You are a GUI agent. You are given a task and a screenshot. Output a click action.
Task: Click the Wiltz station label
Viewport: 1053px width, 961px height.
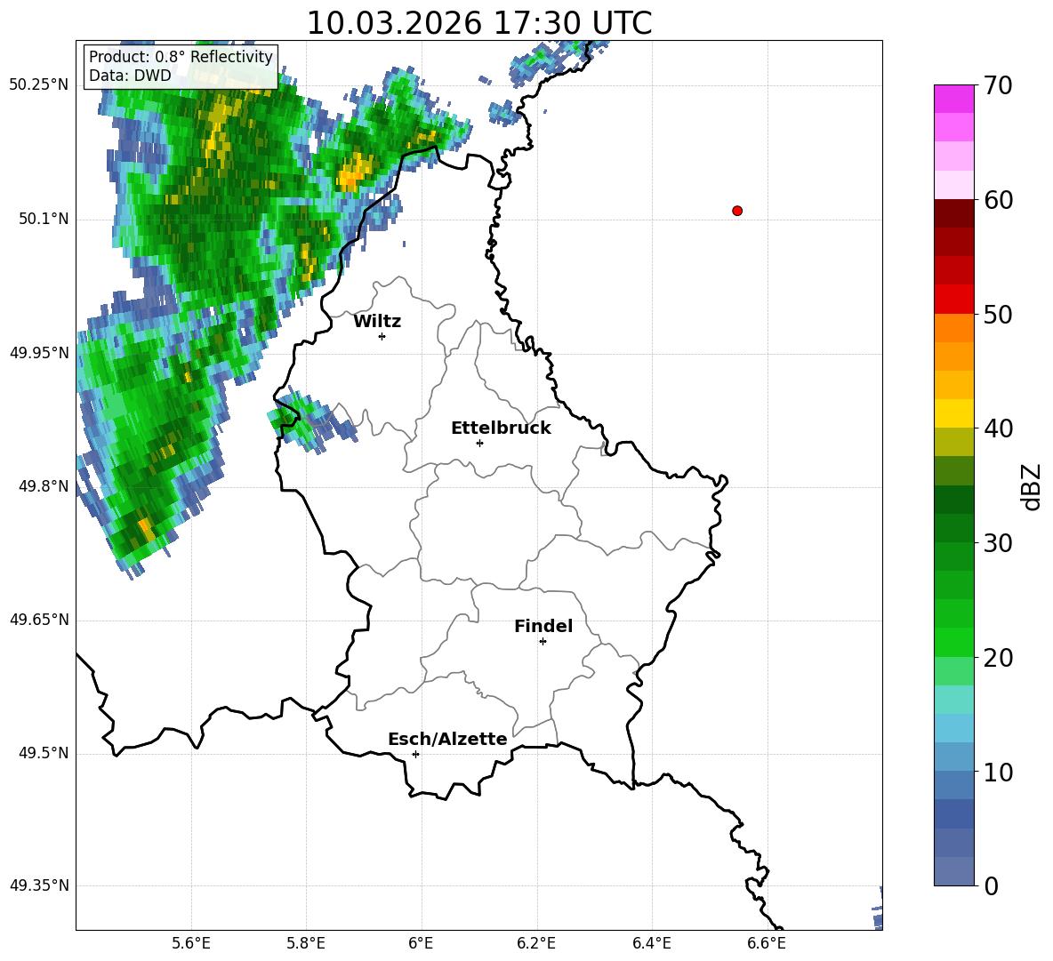click(377, 322)
